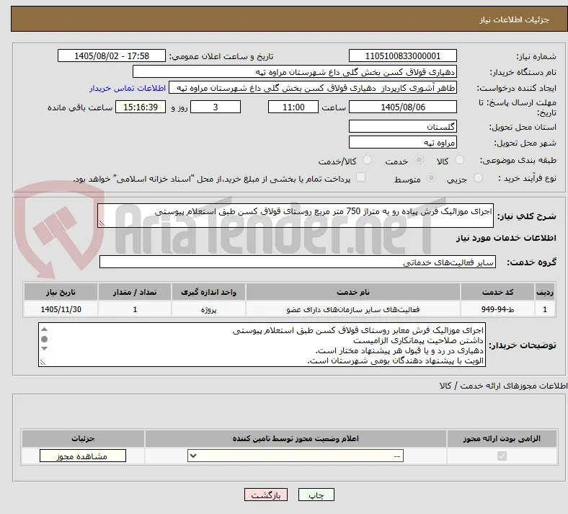Click the buyer organization name field
The height and width of the screenshot is (514, 568).
click(295, 71)
